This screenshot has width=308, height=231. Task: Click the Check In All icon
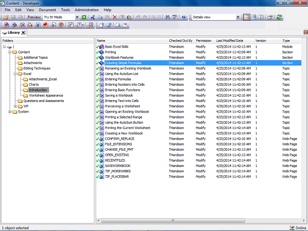pyautogui.click(x=109, y=25)
